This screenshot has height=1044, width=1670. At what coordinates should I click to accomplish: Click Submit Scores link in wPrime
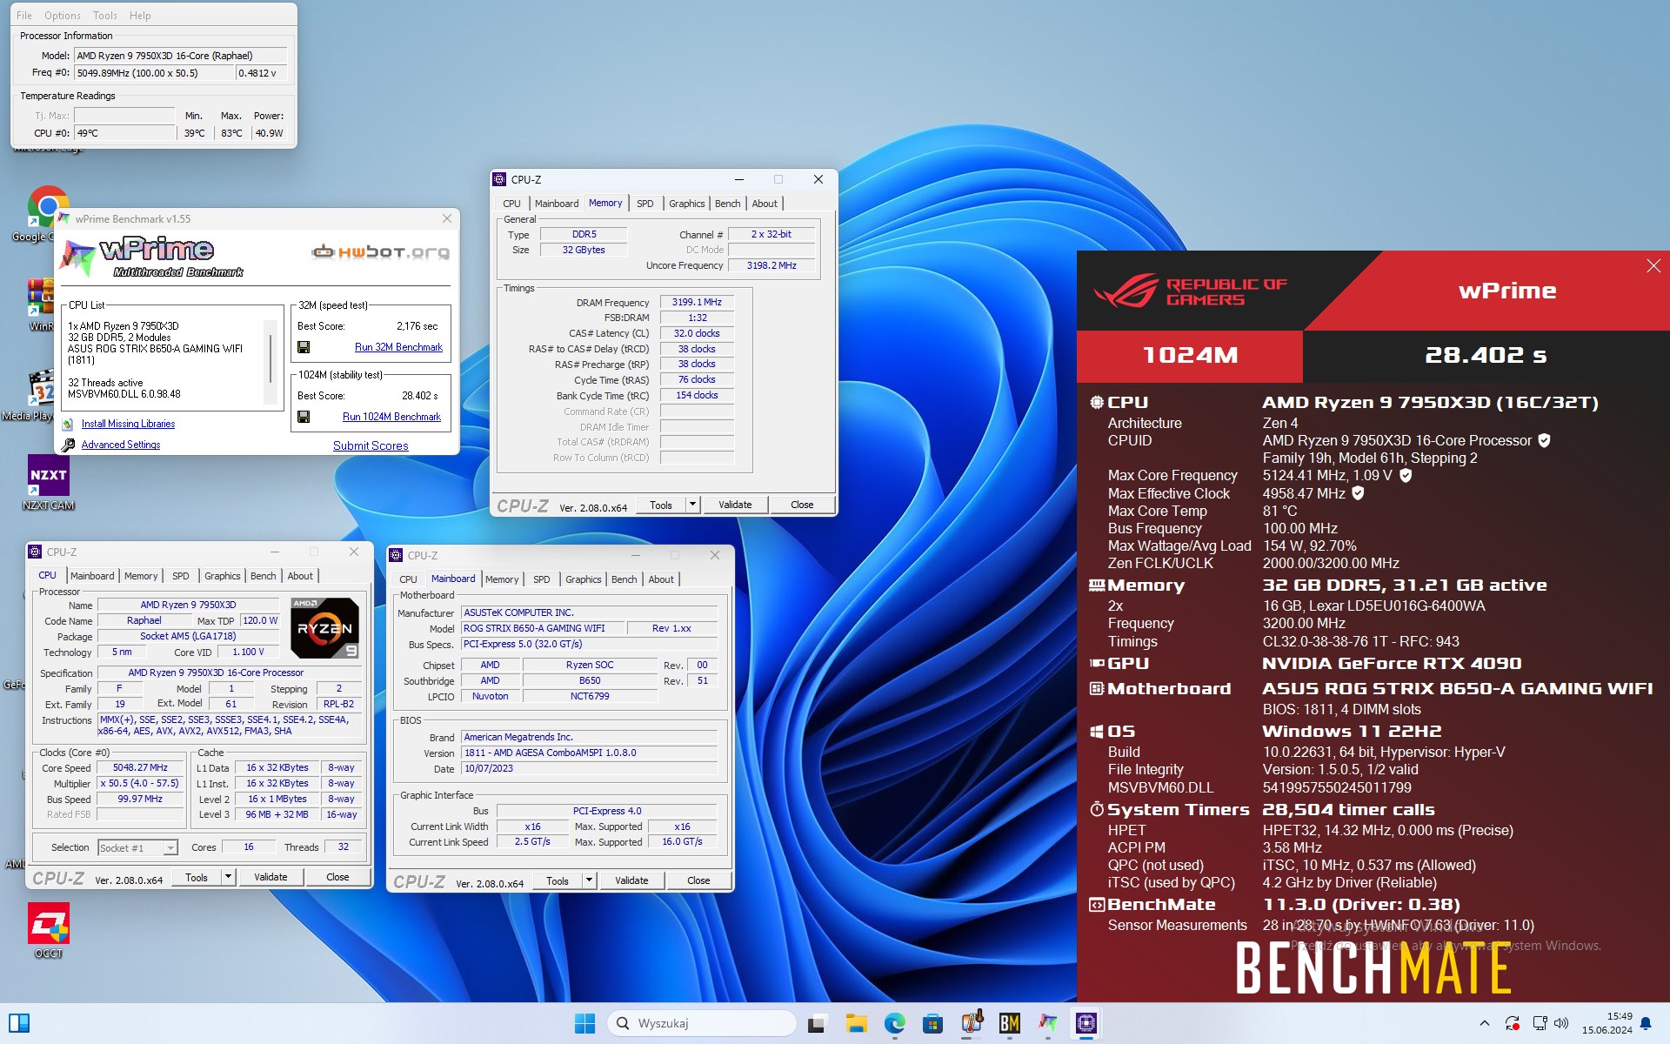[x=371, y=445]
